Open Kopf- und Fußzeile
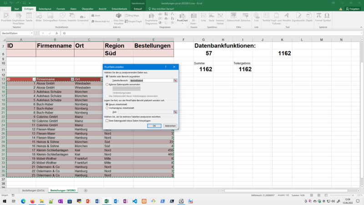This screenshot has width=364, height=205. (277, 19)
